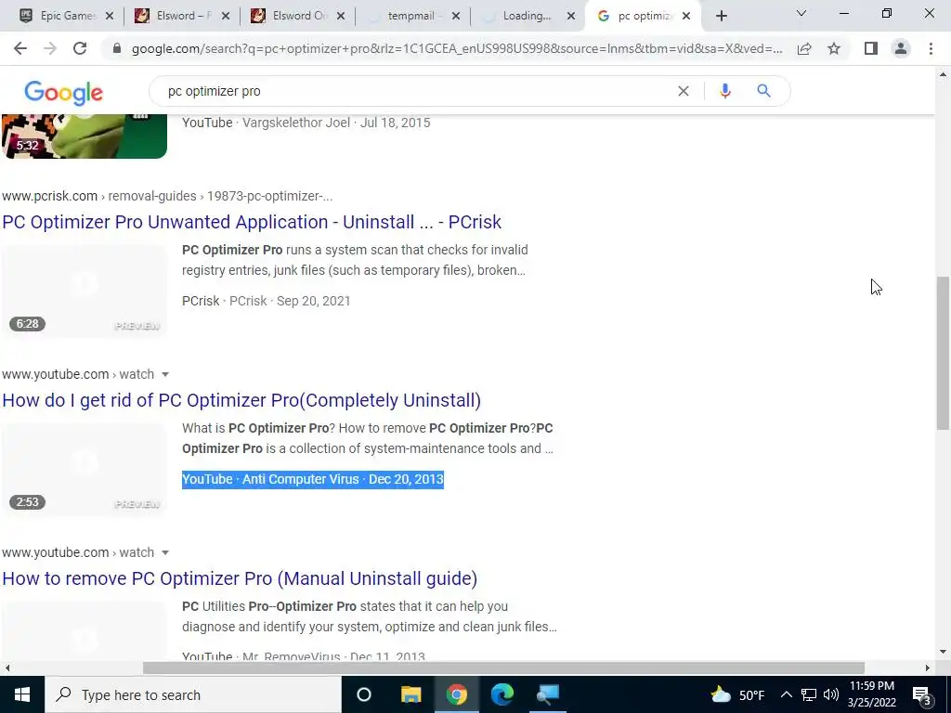Click the scroll right arrow at page bottom
The image size is (951, 713).
click(x=928, y=668)
